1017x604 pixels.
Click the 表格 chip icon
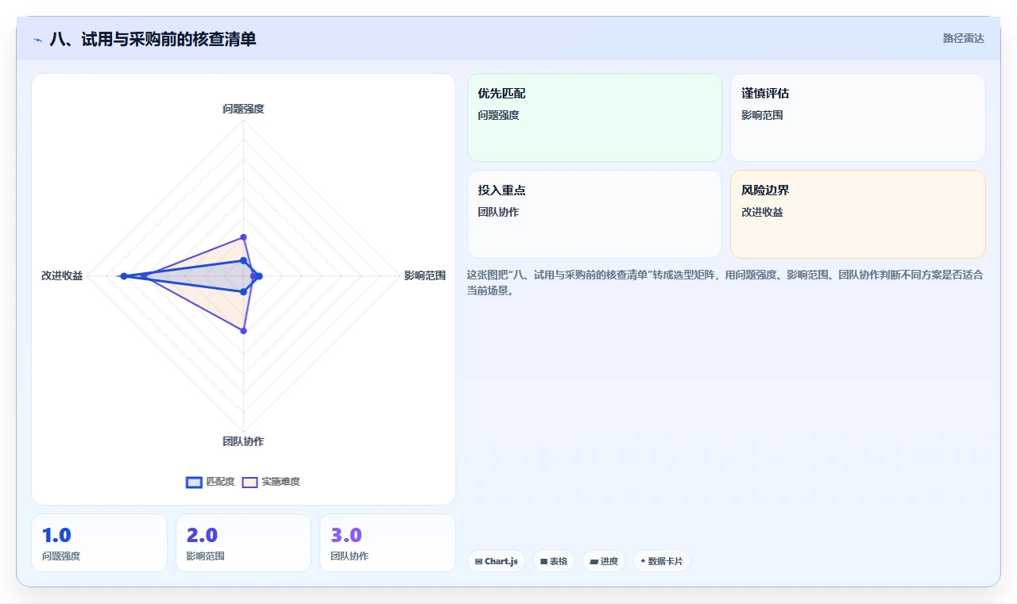[543, 561]
